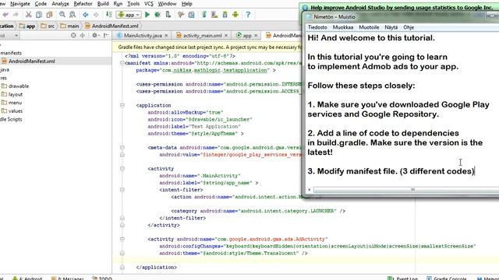Collapse the intent-filter fold marker
Viewport: 499px width, 280px height.
pyautogui.click(x=122, y=190)
